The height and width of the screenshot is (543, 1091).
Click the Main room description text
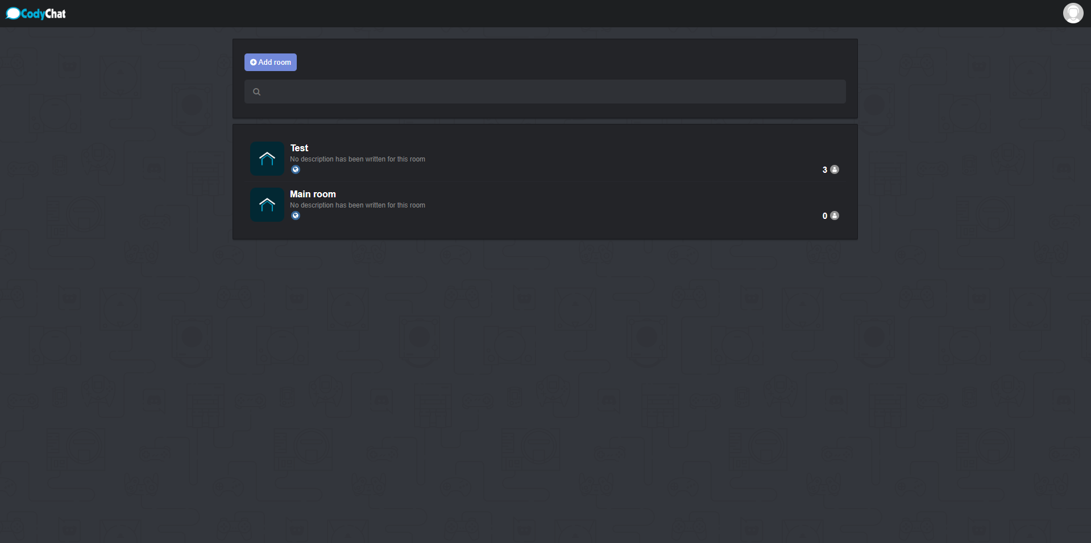pos(358,205)
